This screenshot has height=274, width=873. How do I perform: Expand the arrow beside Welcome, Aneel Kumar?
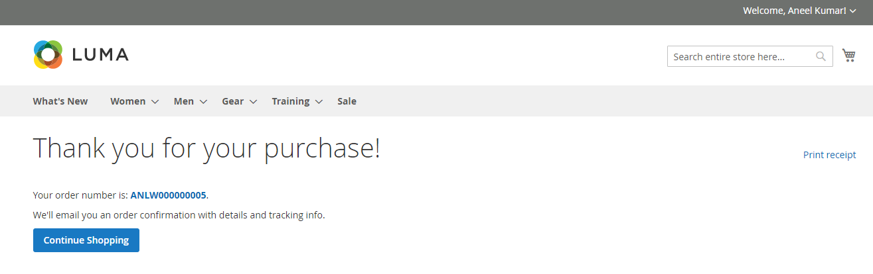[852, 11]
